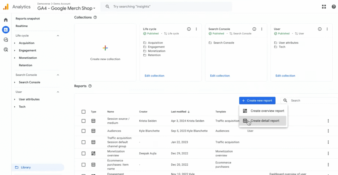Check the Traffic acquisition report checkbox
This screenshot has height=175, width=338.
pos(84,142)
